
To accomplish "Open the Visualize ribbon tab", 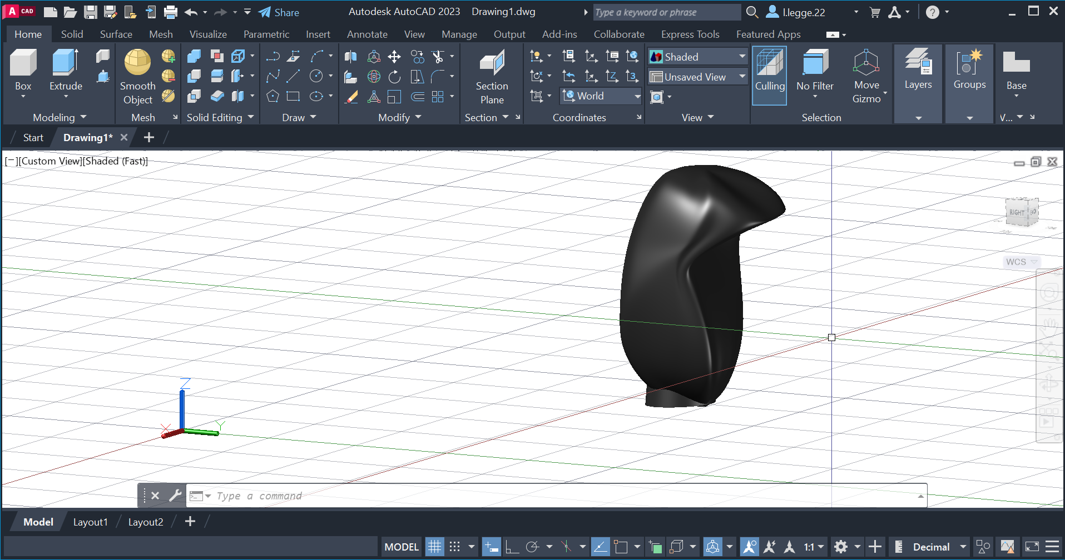I will (x=208, y=34).
